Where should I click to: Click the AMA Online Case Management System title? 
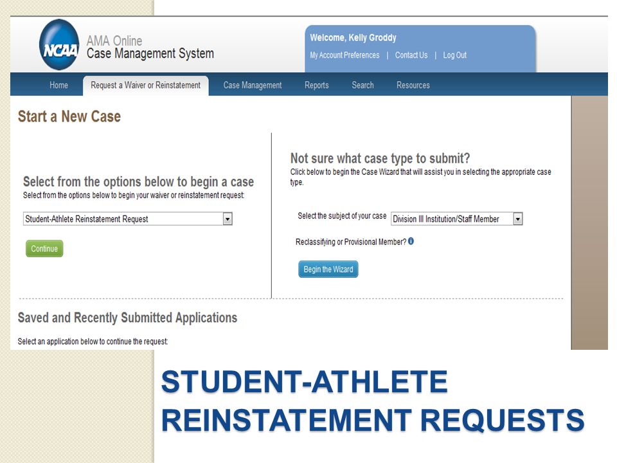150,47
